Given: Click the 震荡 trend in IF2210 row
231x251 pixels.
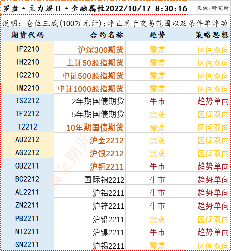Looking at the screenshot, I should 157,50.
